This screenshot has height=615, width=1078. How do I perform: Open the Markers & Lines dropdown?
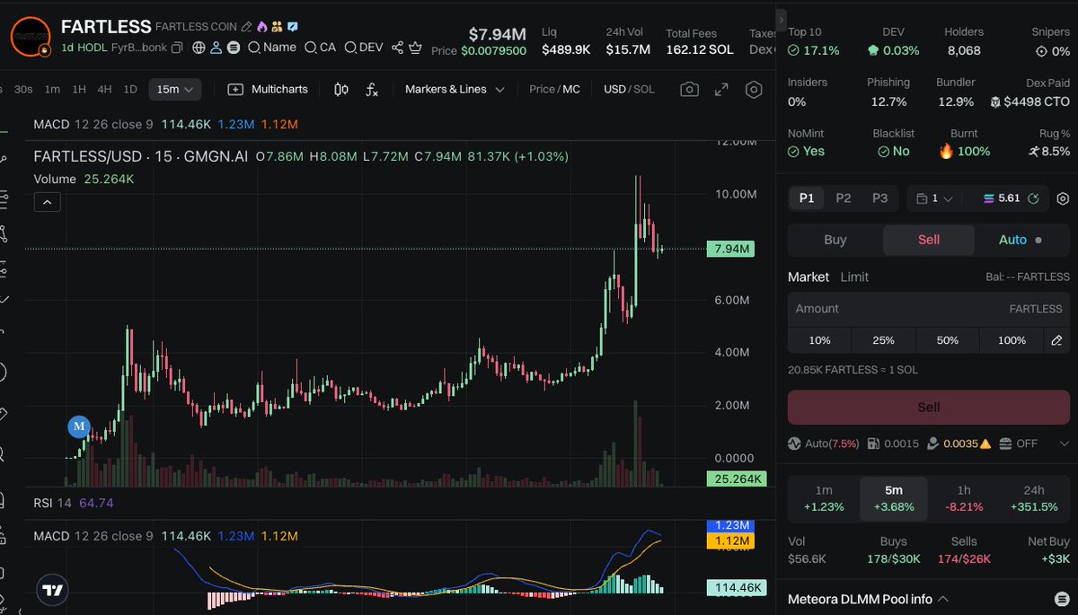[455, 89]
